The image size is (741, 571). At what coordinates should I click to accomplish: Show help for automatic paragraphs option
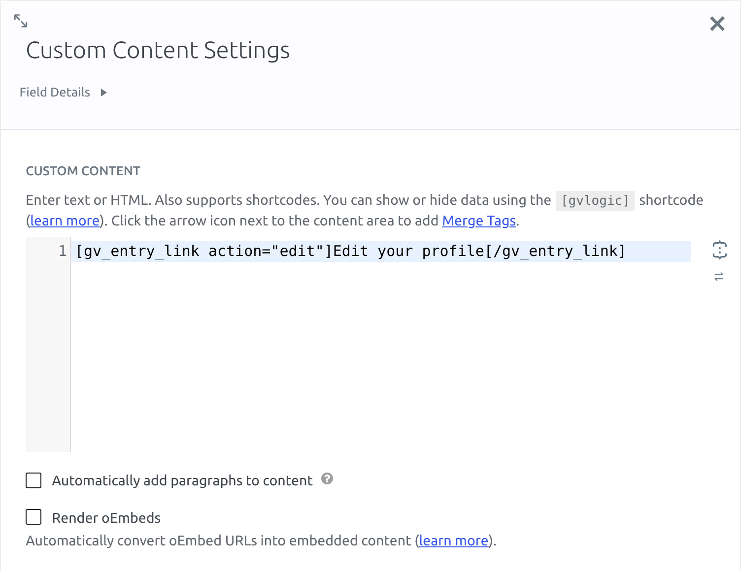click(327, 478)
